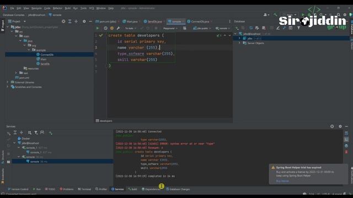Filter the Database panel with the funnel icon

[298, 28]
